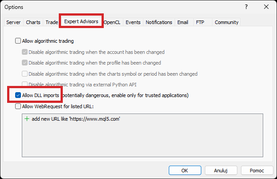The image size is (277, 179).
Task: Switch to the Notifications tab
Action: pos(159,22)
